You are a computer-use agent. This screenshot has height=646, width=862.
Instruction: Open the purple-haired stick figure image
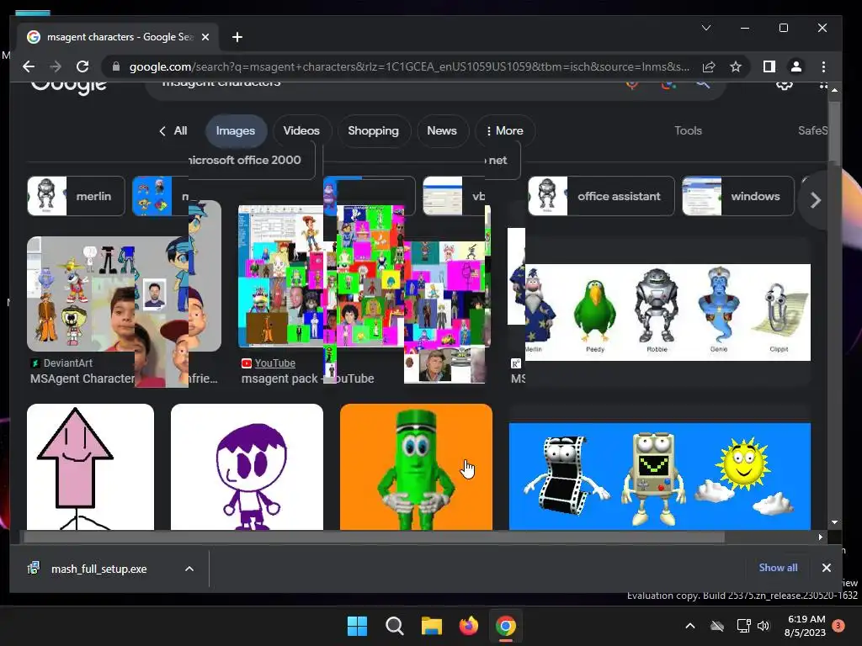(247, 467)
